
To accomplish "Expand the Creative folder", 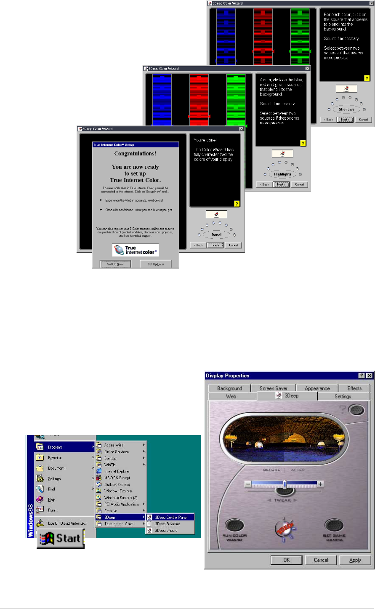I will [x=121, y=510].
